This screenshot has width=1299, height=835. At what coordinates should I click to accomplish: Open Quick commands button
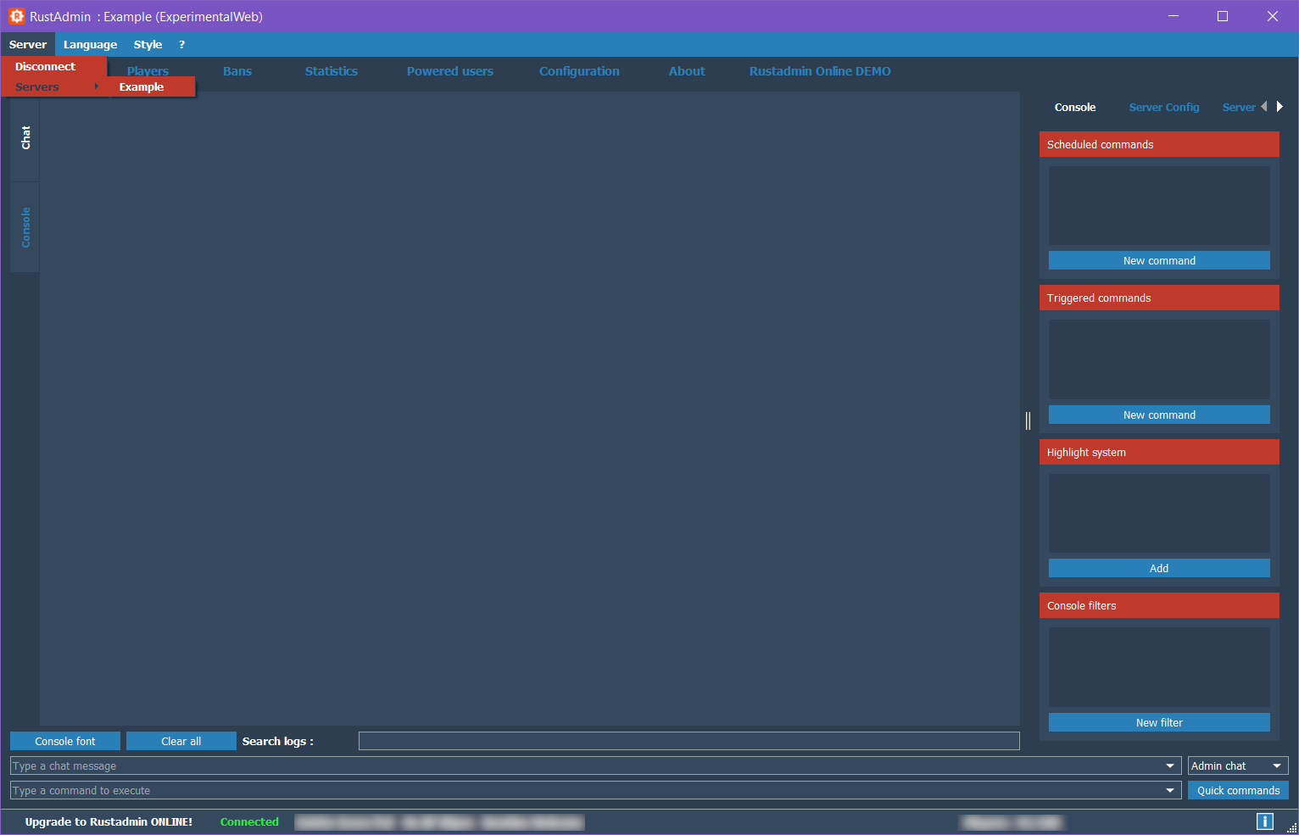coord(1237,791)
